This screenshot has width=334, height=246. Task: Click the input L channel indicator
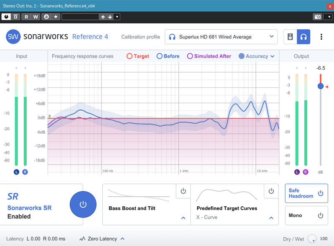tap(16, 172)
